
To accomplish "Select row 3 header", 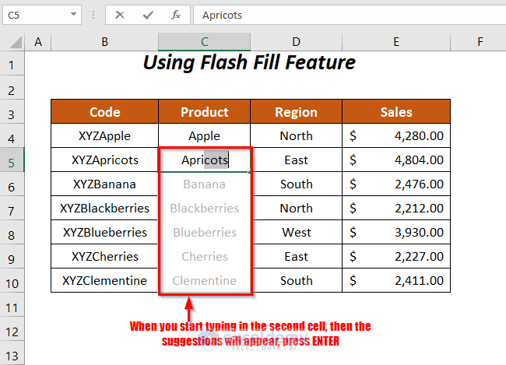I will [12, 111].
